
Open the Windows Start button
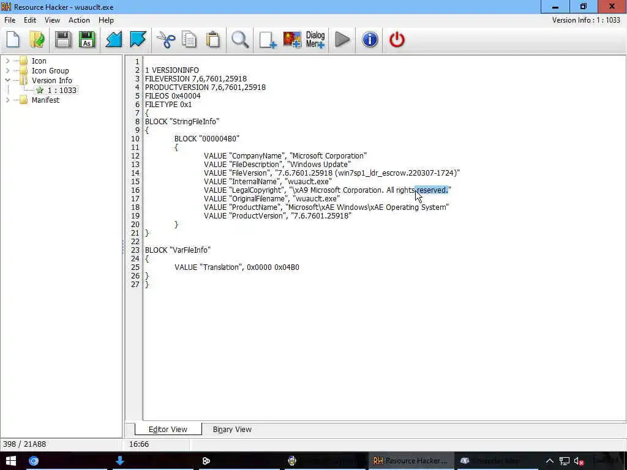click(11, 461)
